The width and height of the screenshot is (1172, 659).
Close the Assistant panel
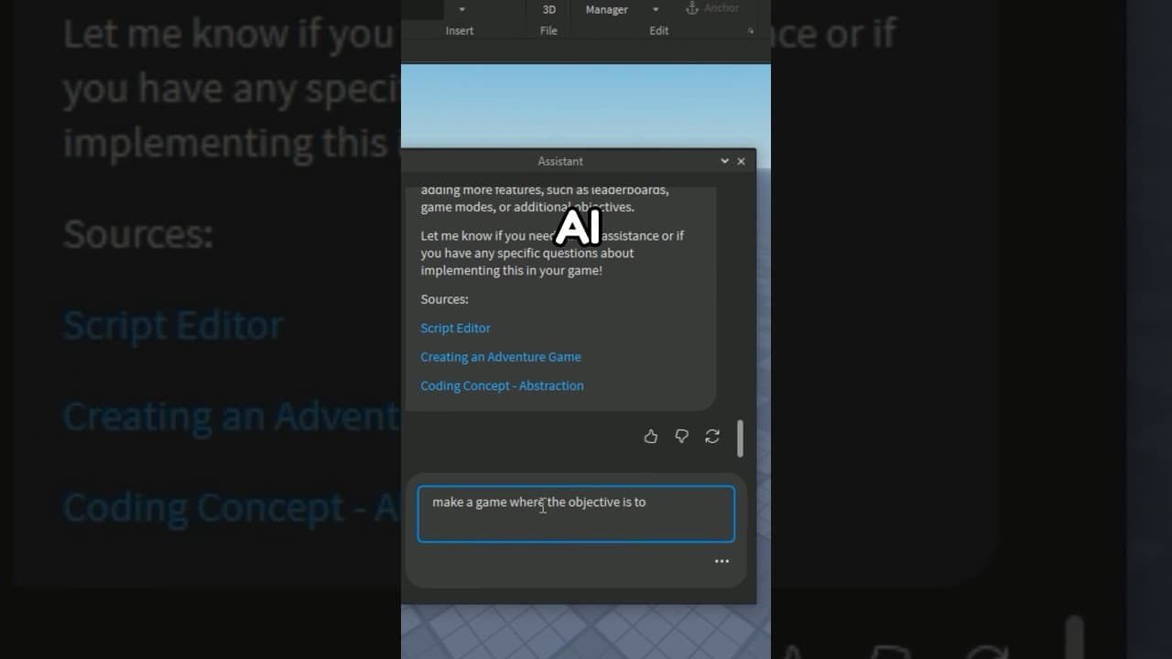pos(741,161)
